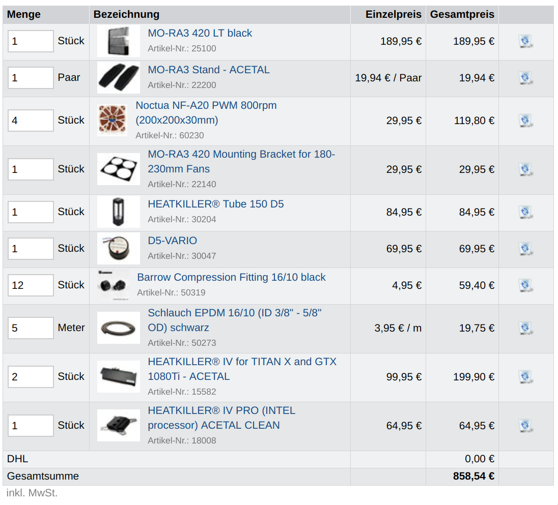The width and height of the screenshot is (558, 505).
Task: Click Mounting Bracket thumbnail image
Action: [119, 169]
